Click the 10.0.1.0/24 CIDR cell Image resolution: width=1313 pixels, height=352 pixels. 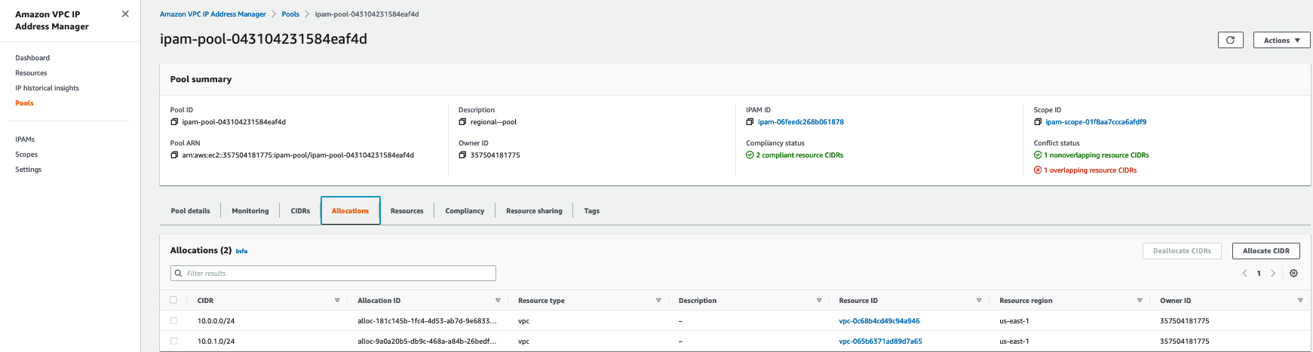pos(216,341)
